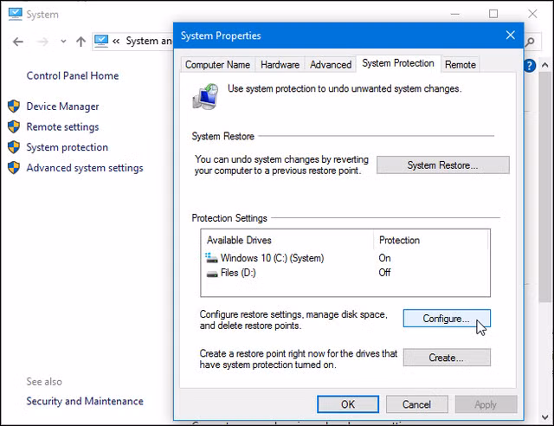This screenshot has width=554, height=426.
Task: Click the Configure... button
Action: pyautogui.click(x=446, y=319)
